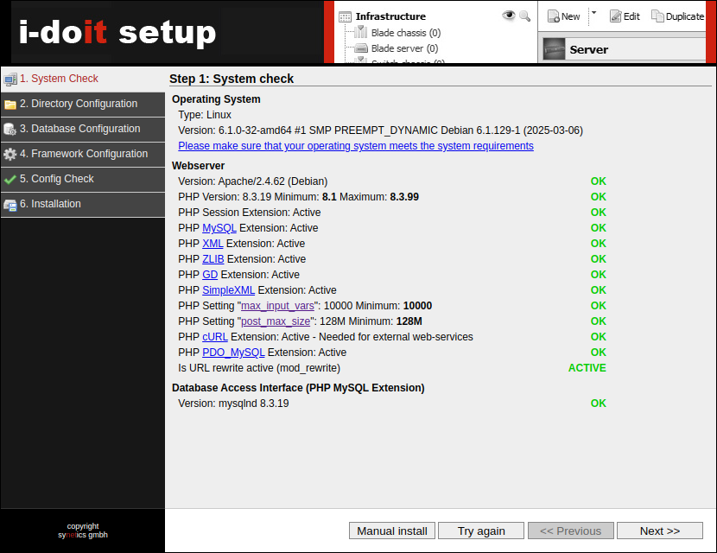Click 'Is URL rewrite active (mod_rewrite)' text
The height and width of the screenshot is (553, 717).
click(x=259, y=368)
